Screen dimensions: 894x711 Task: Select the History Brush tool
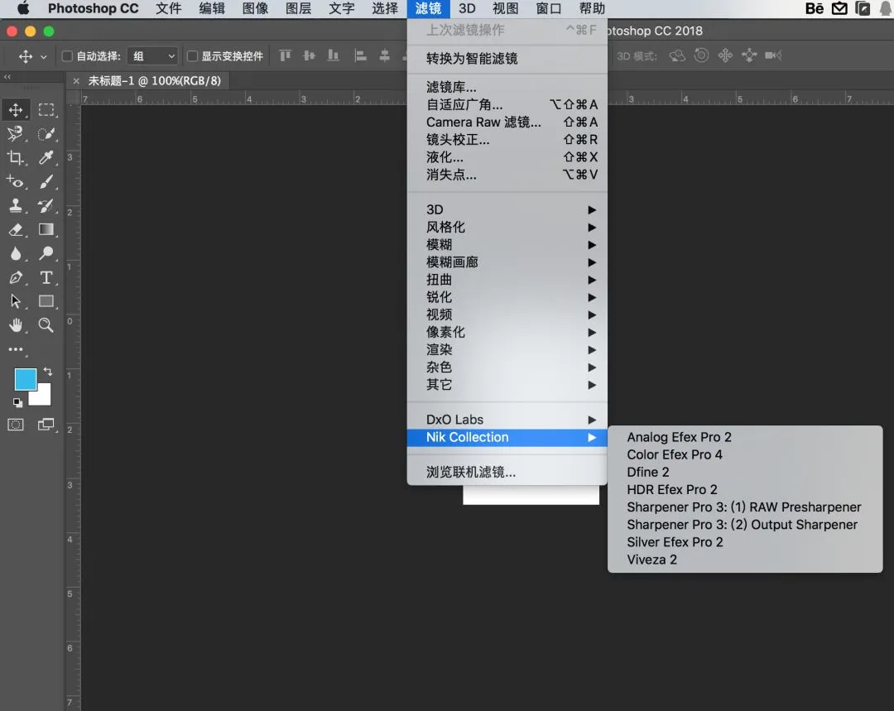46,206
